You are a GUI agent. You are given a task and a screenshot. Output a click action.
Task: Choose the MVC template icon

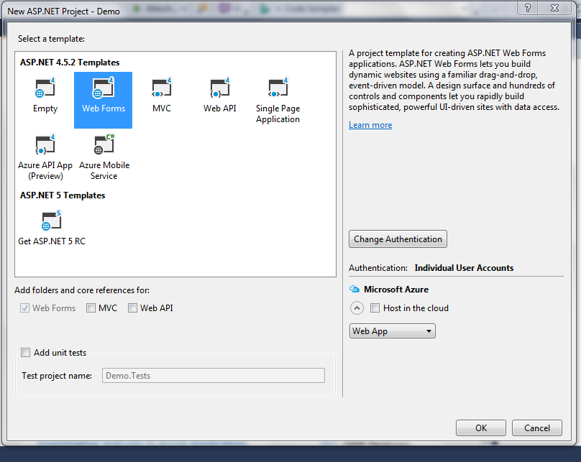(x=162, y=88)
